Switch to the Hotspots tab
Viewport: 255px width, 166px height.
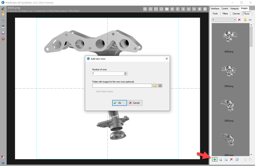tap(234, 8)
